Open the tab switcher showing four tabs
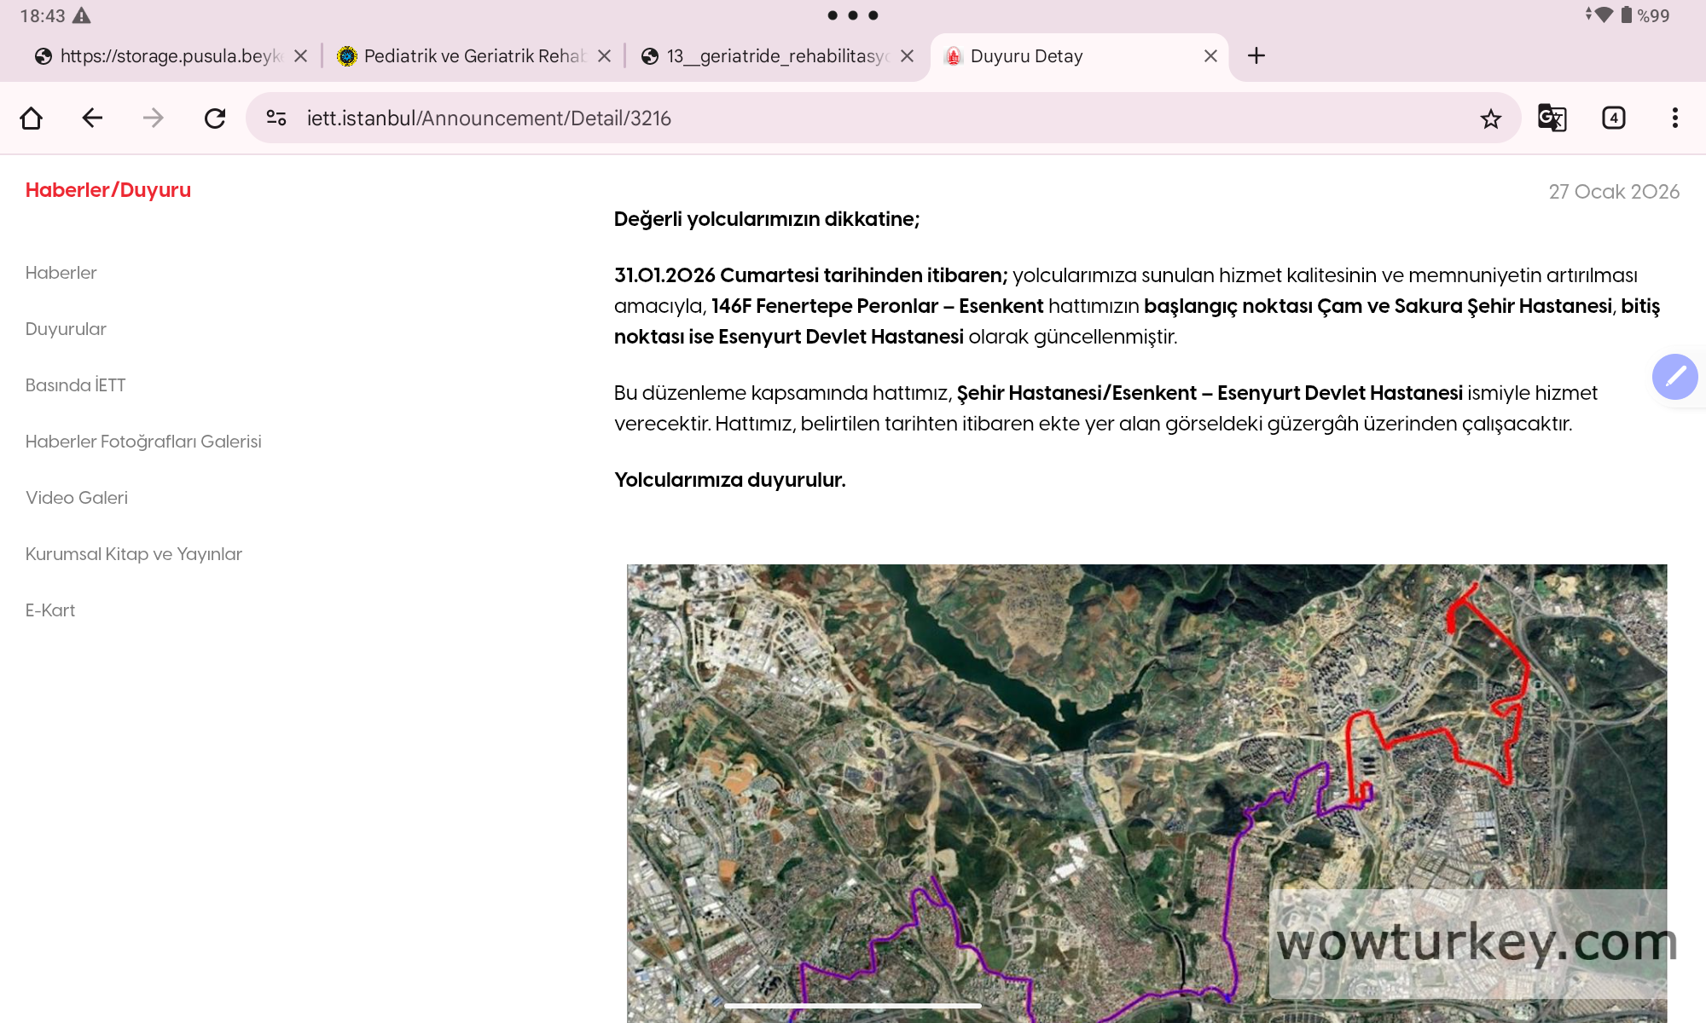This screenshot has width=1706, height=1023. pos(1613,118)
